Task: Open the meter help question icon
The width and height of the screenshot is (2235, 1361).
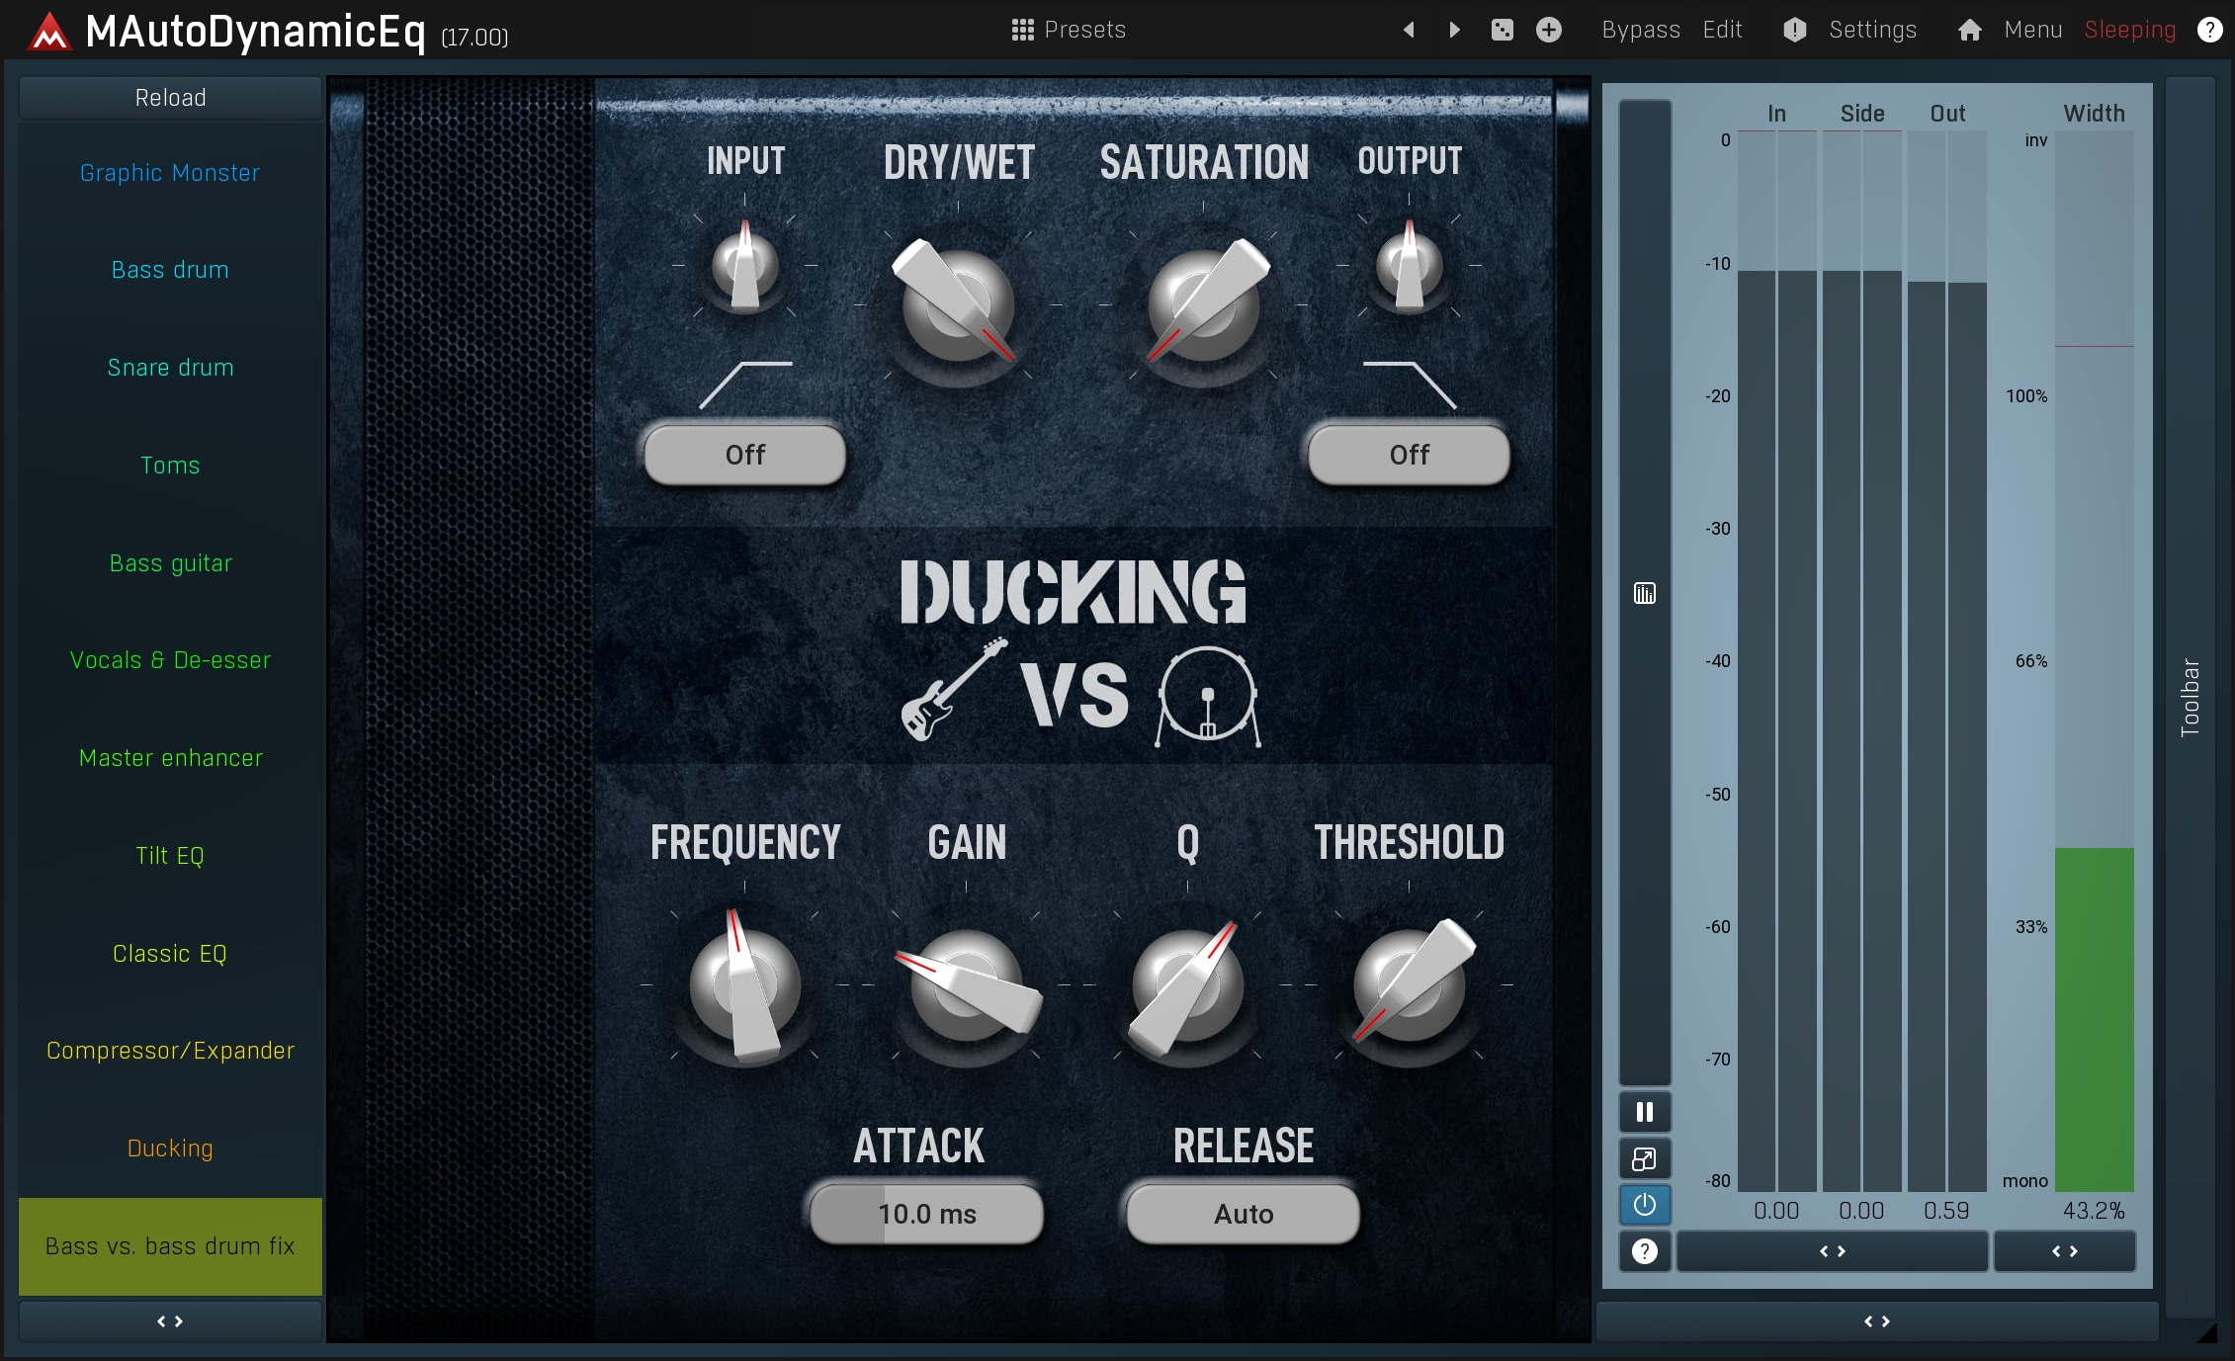Action: (1644, 1251)
